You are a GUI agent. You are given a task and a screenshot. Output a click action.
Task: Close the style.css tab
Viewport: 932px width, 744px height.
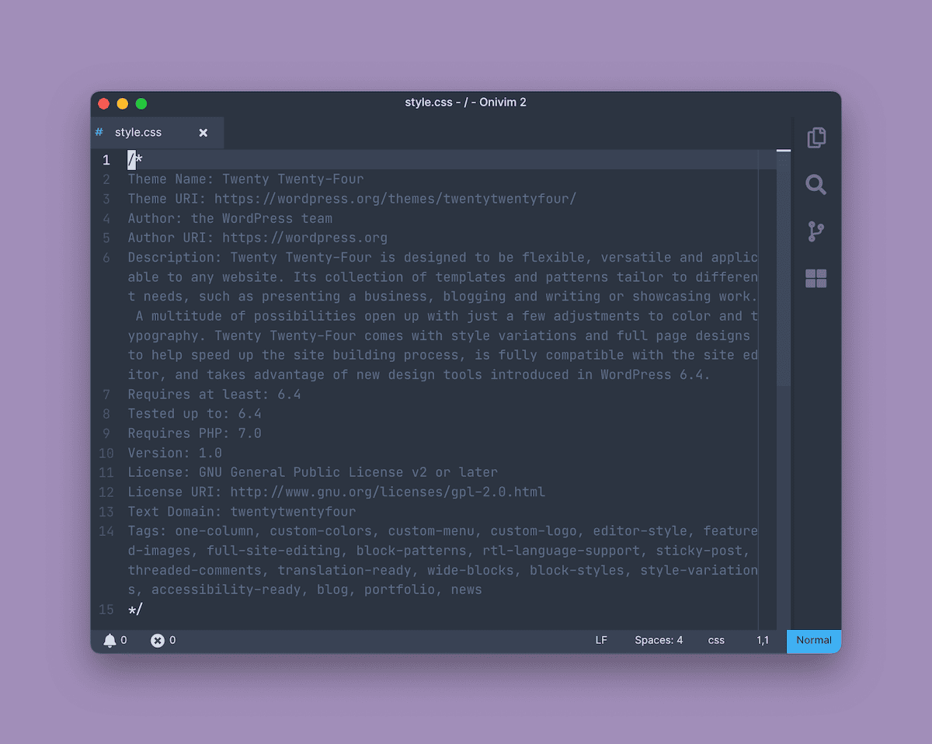tap(203, 132)
